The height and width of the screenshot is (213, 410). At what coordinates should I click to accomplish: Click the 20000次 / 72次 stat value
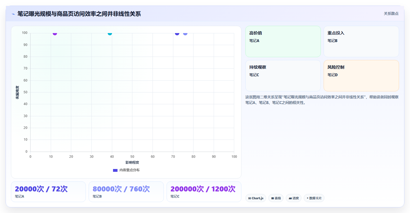41,189
